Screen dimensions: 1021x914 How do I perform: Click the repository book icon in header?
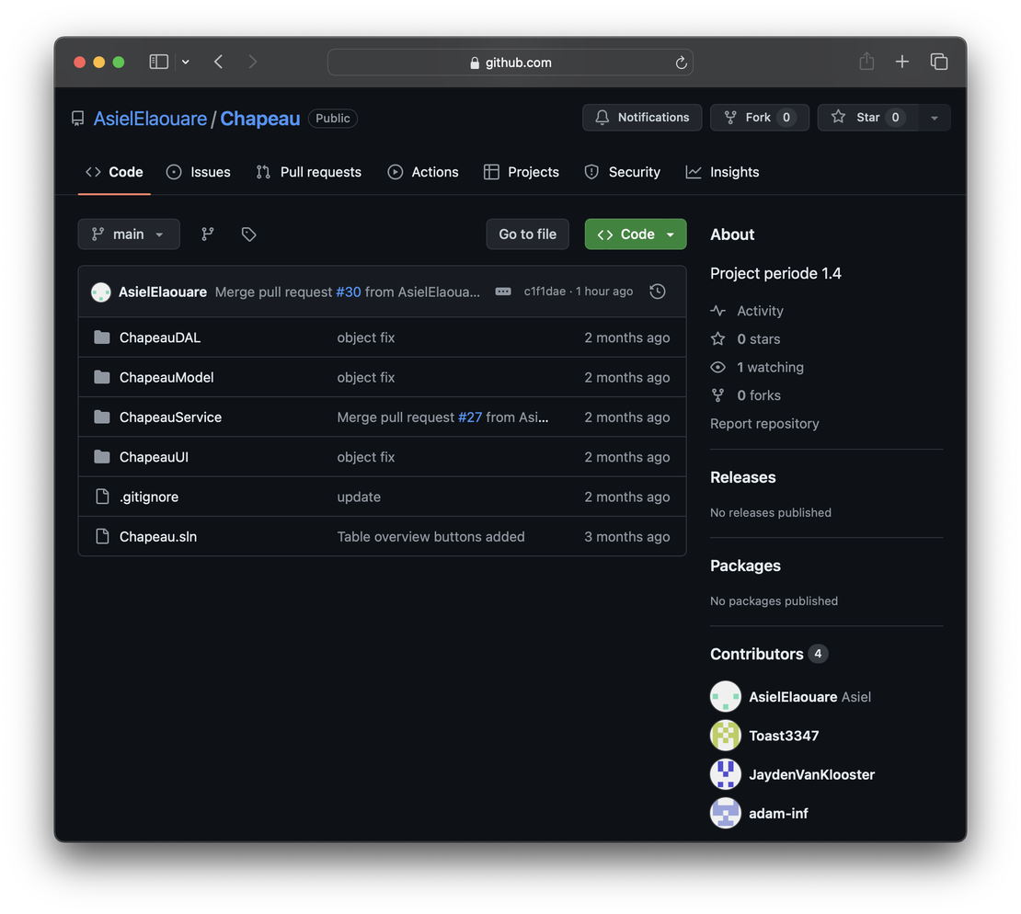pos(77,117)
